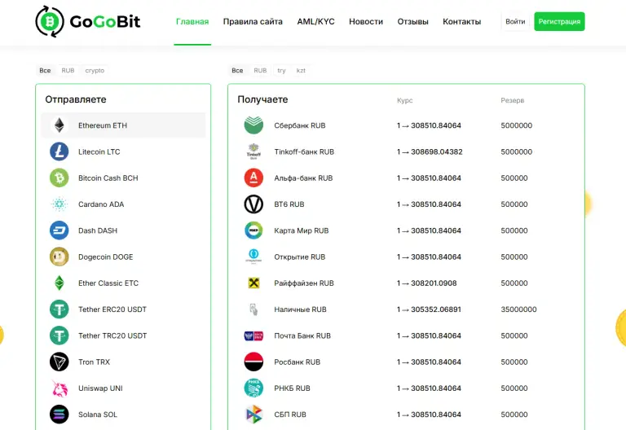Click Почта Банк RUB label

tap(302, 336)
